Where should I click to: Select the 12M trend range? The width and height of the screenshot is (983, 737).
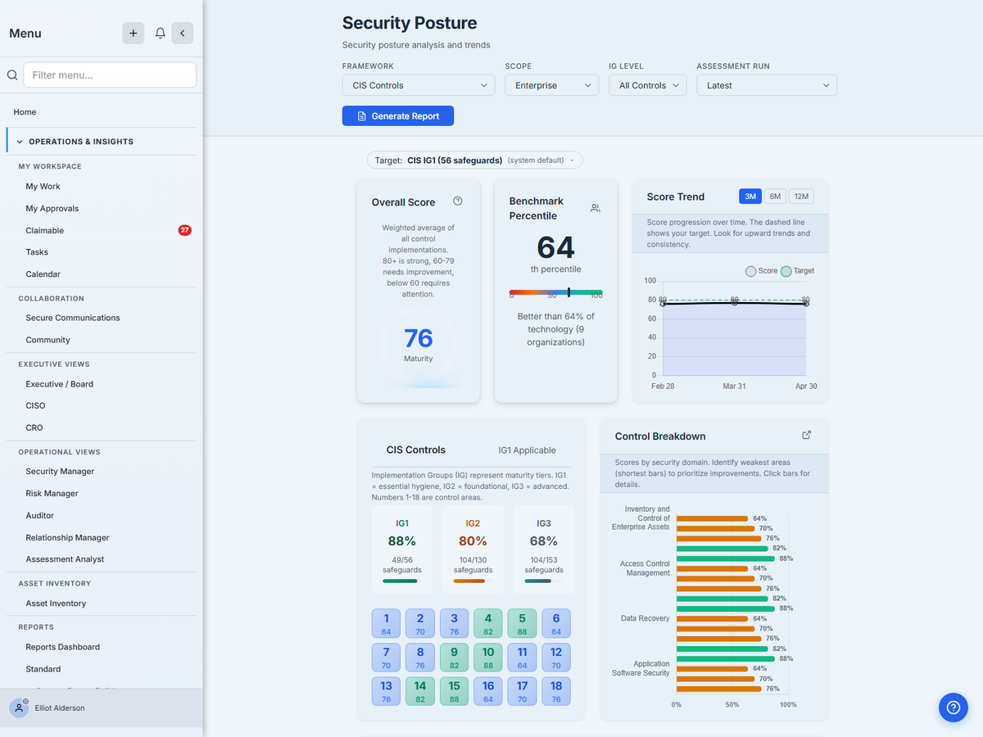coord(802,196)
